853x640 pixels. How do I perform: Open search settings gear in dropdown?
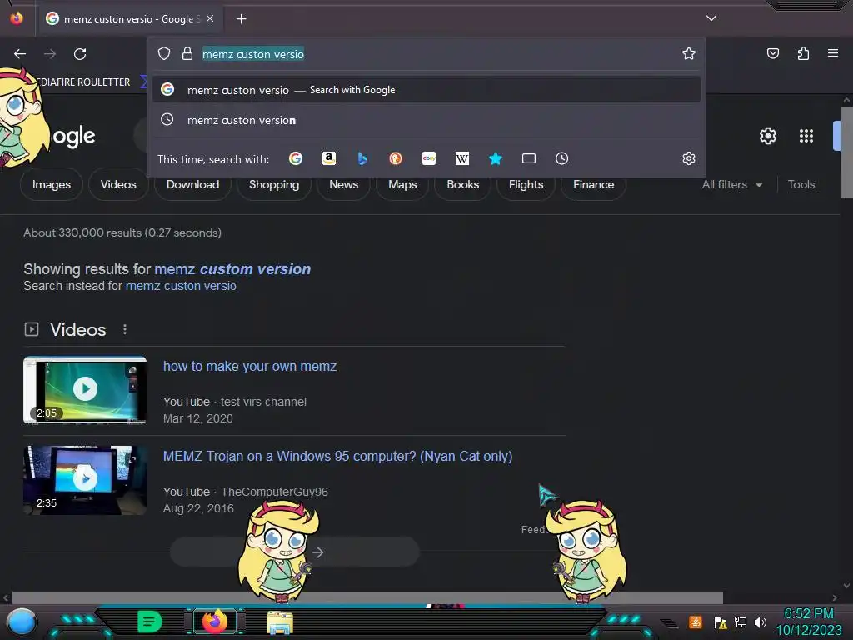(689, 158)
